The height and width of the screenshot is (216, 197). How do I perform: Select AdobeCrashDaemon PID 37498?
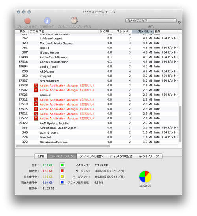coord(97,57)
